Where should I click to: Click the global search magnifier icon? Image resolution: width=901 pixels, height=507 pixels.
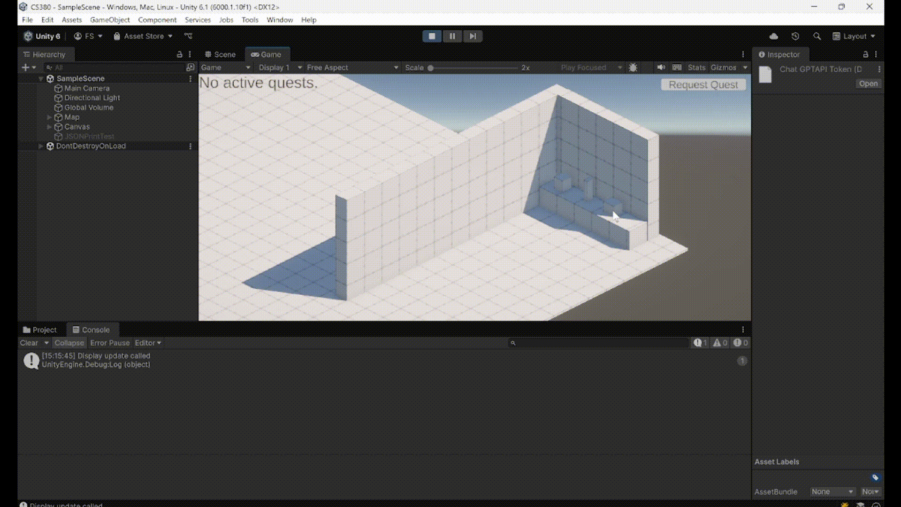point(817,36)
